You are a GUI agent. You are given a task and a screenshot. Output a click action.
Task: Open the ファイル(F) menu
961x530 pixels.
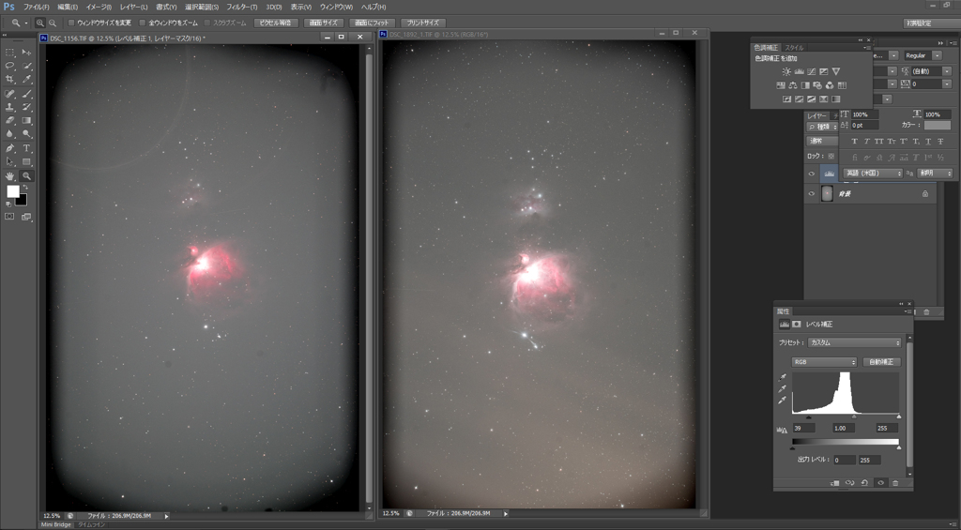37,7
